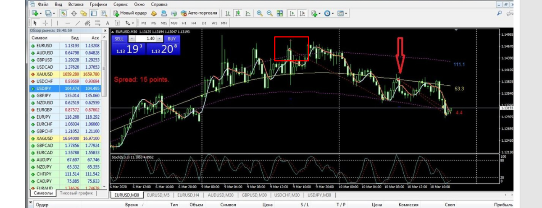Image resolution: width=542 pixels, height=208 pixels.
Task: Select the Text tool (A)
Action: pos(108,23)
